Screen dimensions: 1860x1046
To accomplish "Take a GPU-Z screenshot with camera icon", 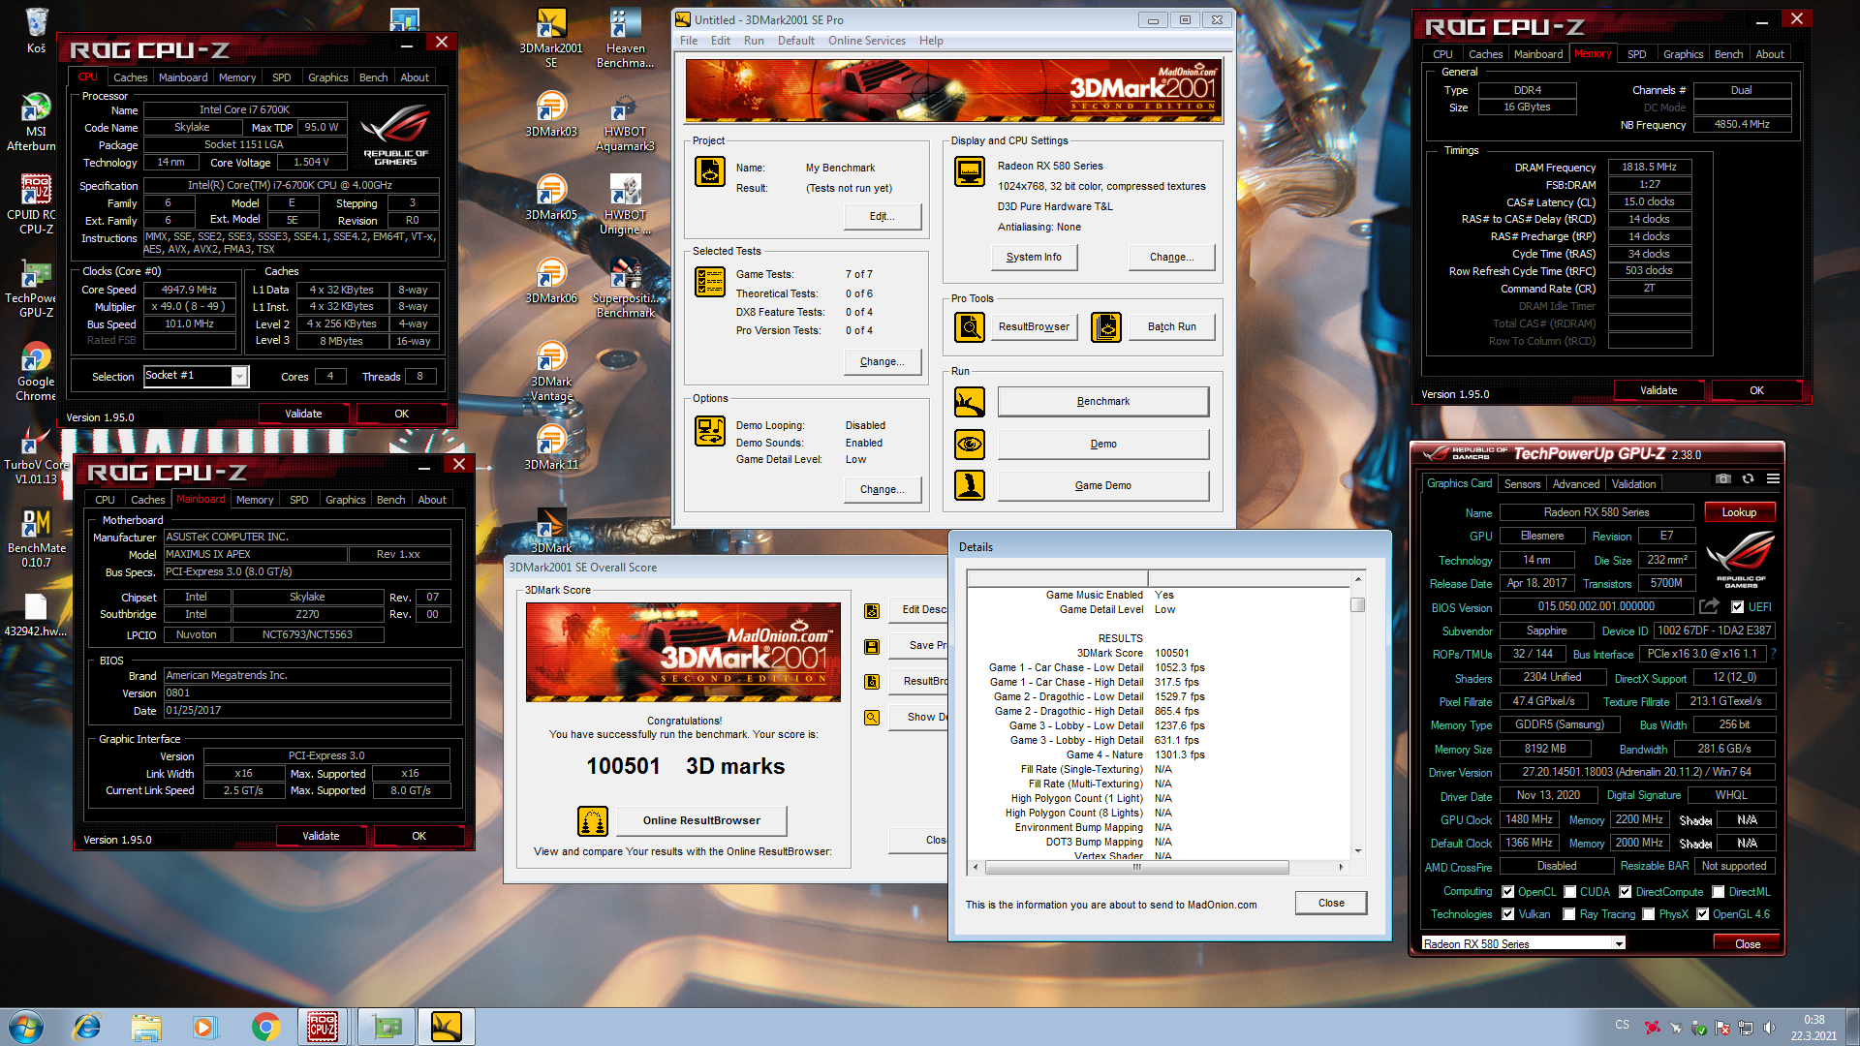I will (1722, 478).
